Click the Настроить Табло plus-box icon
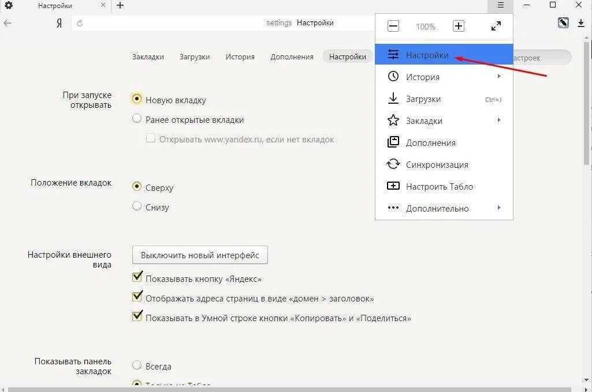 click(393, 186)
